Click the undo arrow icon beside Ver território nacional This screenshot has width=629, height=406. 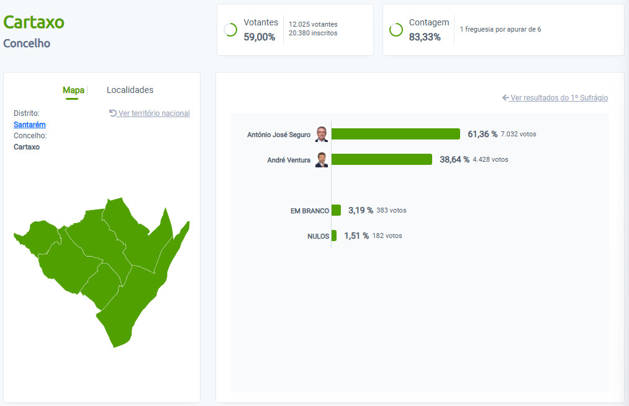tap(113, 113)
